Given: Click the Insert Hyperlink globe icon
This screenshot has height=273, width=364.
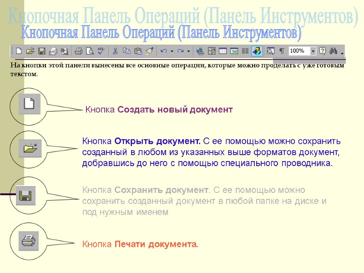Looking at the screenshot, I should point(200,51).
